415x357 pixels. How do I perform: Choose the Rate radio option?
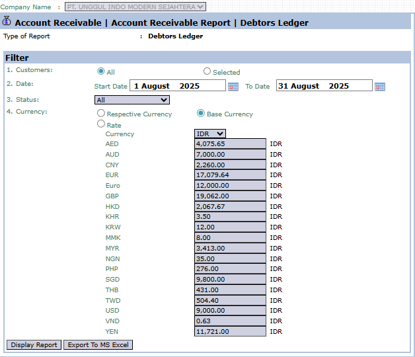click(101, 124)
